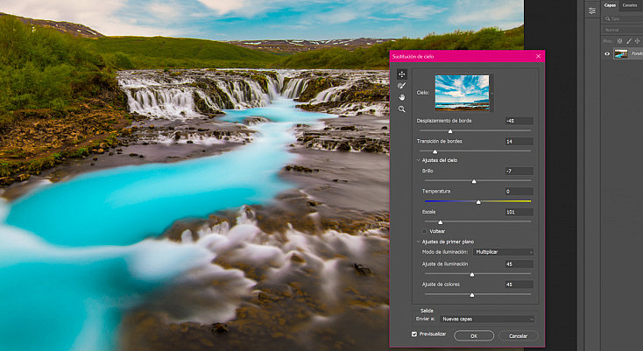Select the Zoom tool in sky dialog
Viewport: 643px width, 351px height.
401,109
